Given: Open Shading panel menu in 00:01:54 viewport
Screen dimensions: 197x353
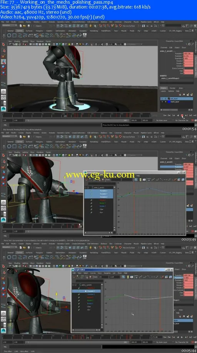Looking at the screenshot, I should pos(17,42).
